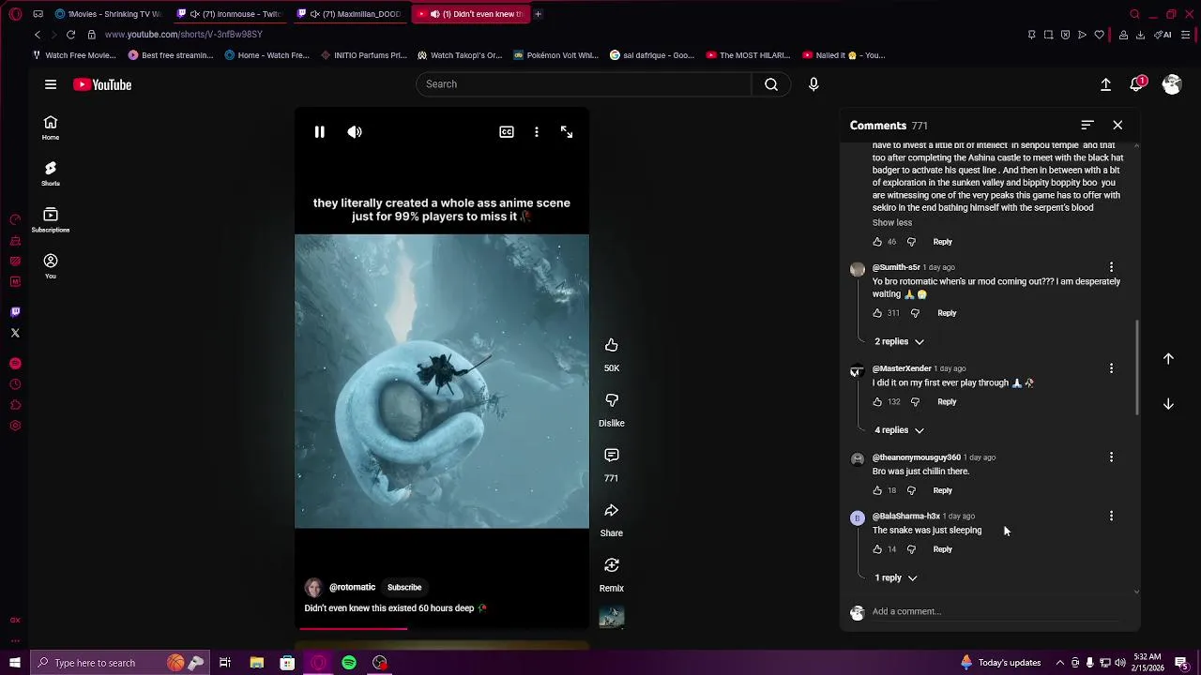The height and width of the screenshot is (675, 1201).
Task: Open File Explorer from the taskbar
Action: pos(256,663)
